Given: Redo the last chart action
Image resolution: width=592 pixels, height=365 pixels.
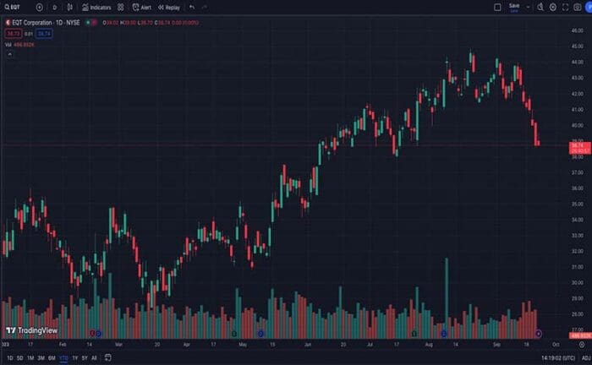Looking at the screenshot, I should 205,7.
